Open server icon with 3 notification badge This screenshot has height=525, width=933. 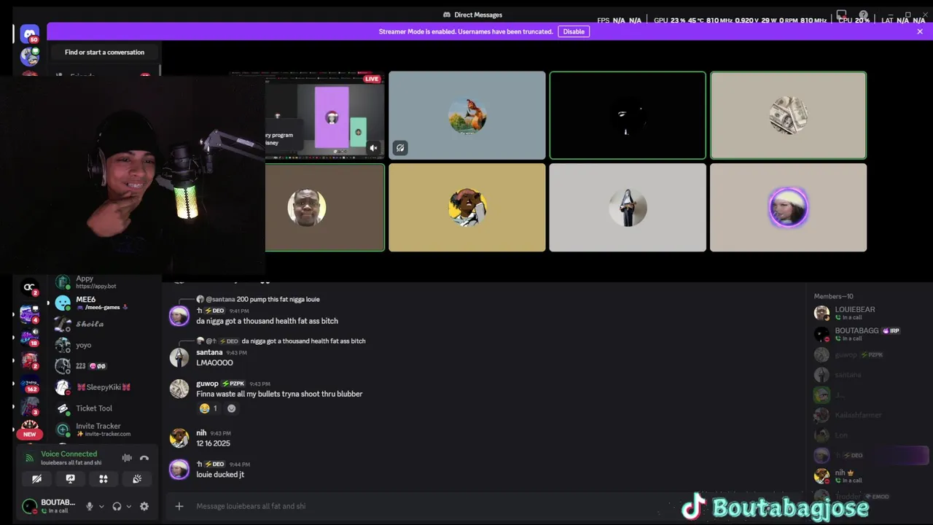pyautogui.click(x=30, y=407)
